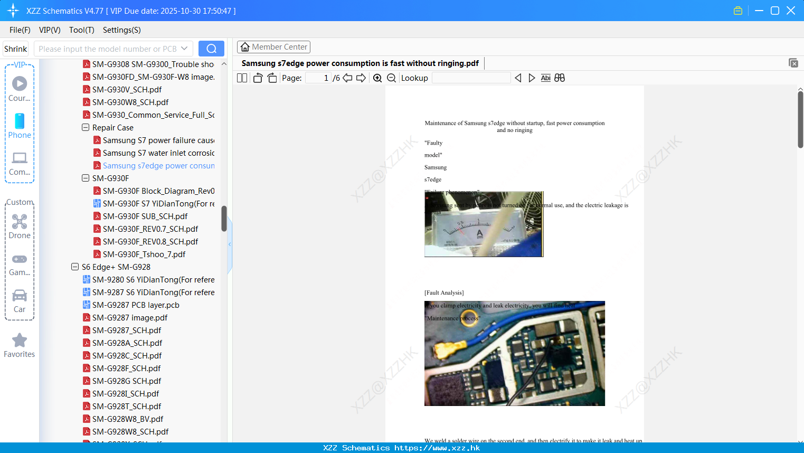Open SM-G930F_REV0.8_SCH.pdf
This screenshot has width=804, height=453.
click(x=146, y=242)
